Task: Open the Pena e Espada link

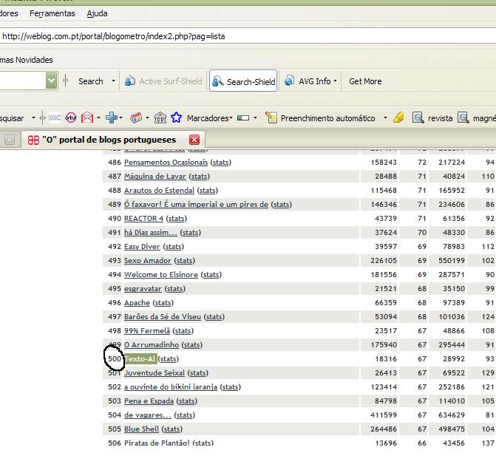Action: coord(149,401)
